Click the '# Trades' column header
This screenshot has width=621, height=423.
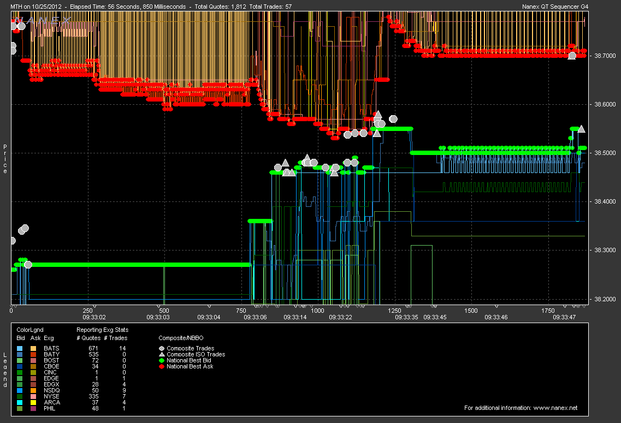tap(116, 338)
